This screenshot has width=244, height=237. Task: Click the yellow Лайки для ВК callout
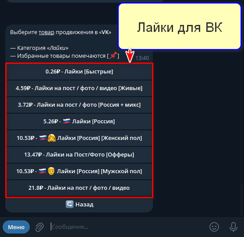(180, 26)
